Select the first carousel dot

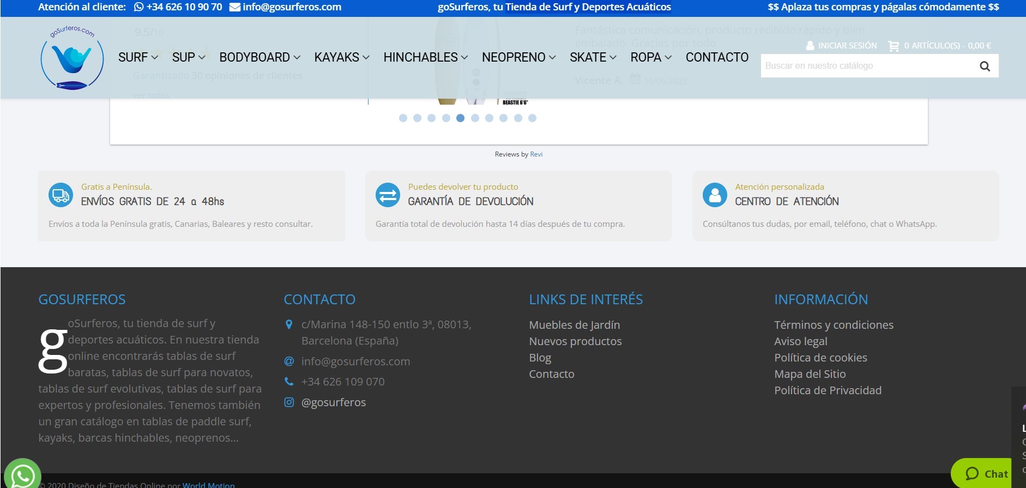pos(403,118)
